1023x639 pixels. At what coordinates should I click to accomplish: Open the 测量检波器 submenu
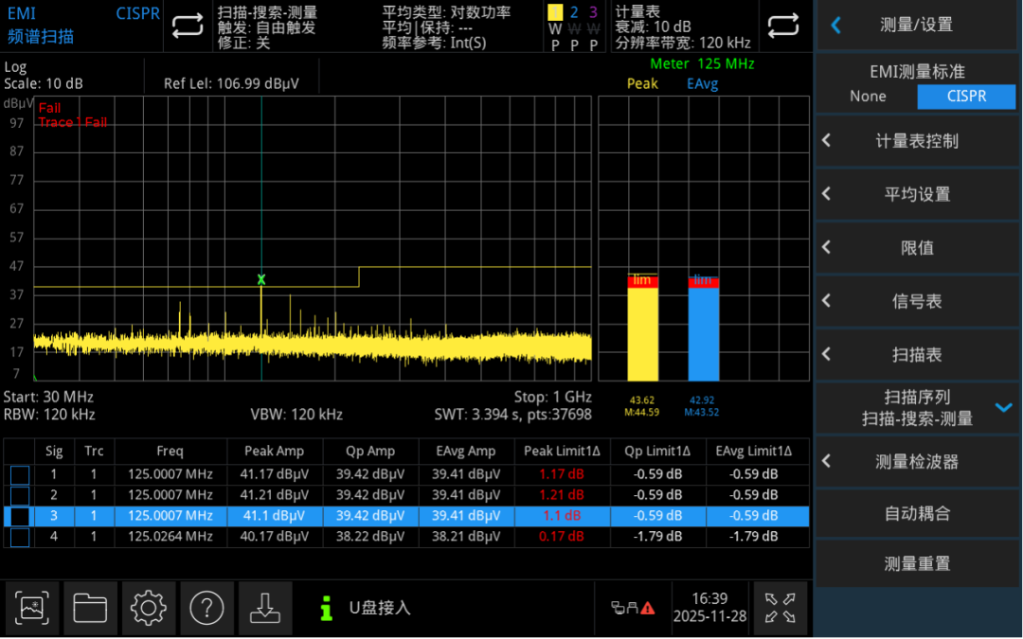click(917, 462)
